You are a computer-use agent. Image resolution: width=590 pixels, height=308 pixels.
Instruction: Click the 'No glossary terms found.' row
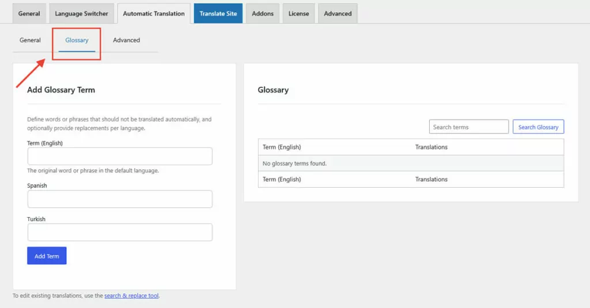click(x=411, y=163)
